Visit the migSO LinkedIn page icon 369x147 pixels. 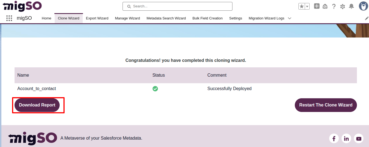(x=346, y=139)
